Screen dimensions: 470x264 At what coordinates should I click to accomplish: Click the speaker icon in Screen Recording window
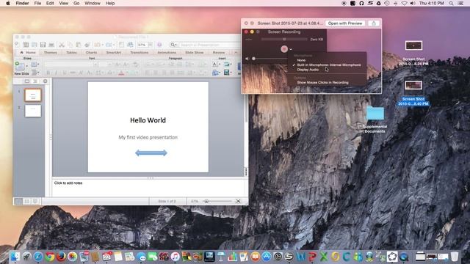pos(247,59)
